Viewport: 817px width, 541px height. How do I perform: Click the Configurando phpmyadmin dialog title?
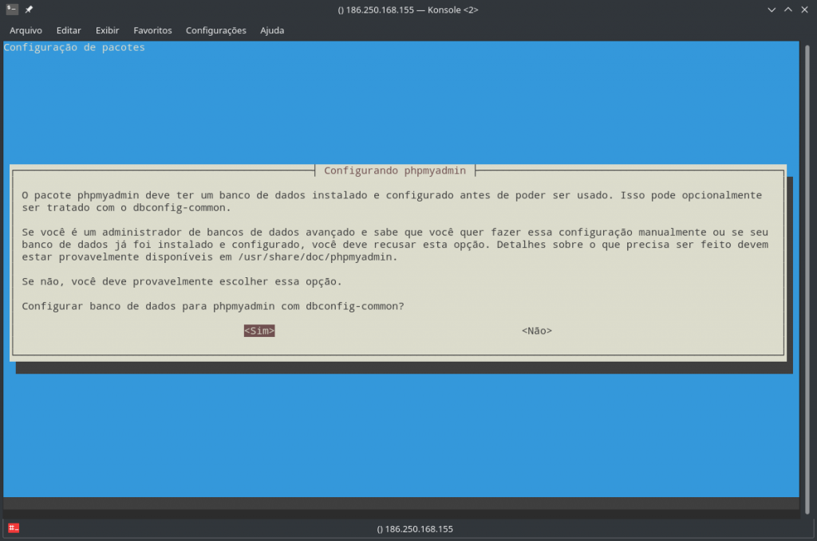pos(394,171)
